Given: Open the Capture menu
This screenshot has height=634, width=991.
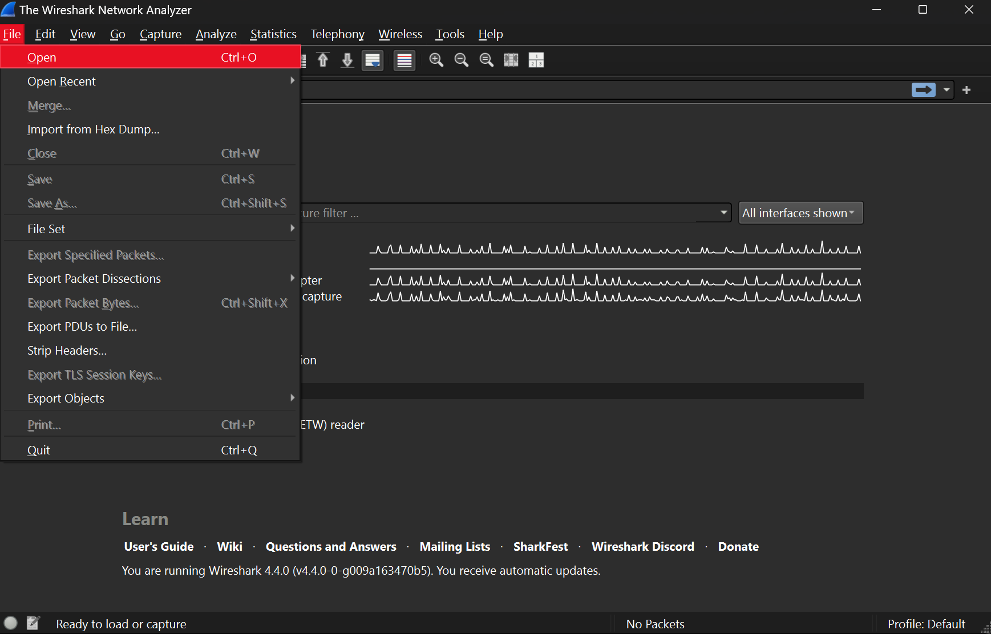Looking at the screenshot, I should 160,34.
